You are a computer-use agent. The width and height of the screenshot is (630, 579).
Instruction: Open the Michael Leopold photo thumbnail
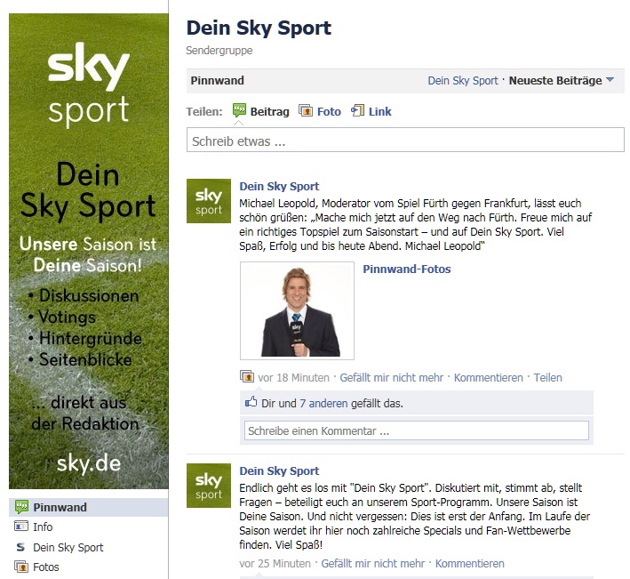click(x=297, y=310)
